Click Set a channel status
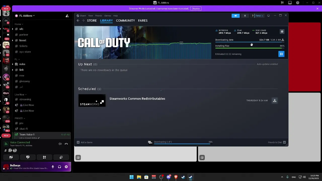The height and width of the screenshot is (181, 322). [29, 138]
